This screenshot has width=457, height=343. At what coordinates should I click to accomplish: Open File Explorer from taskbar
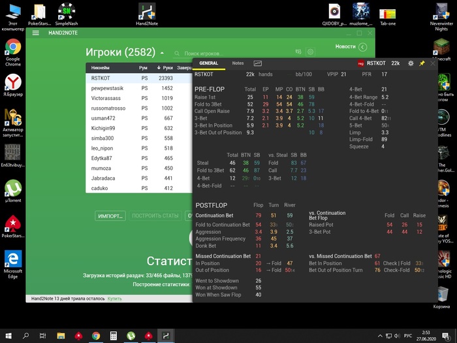[x=61, y=336]
